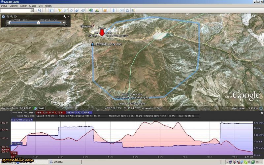Click the search magnifier button

coord(39,10)
